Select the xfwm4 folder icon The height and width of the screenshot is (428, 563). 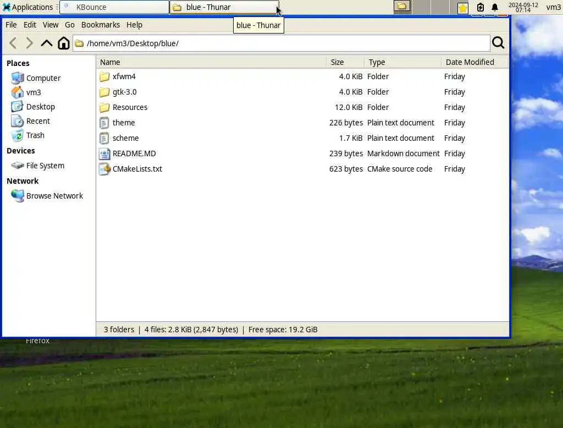[104, 76]
